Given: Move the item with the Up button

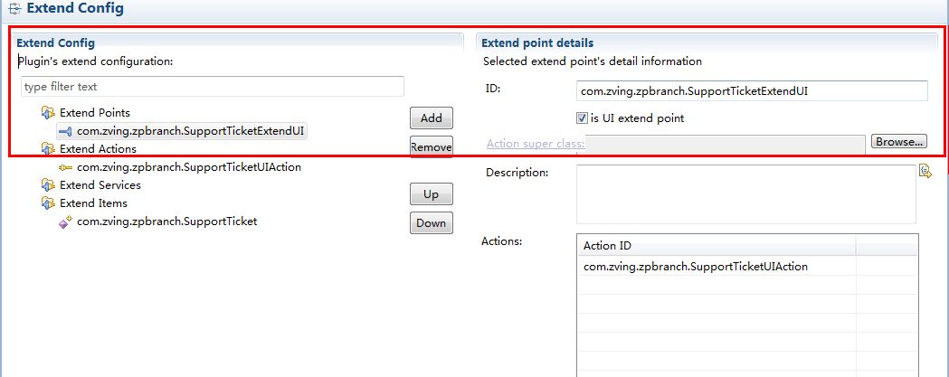Looking at the screenshot, I should 432,194.
